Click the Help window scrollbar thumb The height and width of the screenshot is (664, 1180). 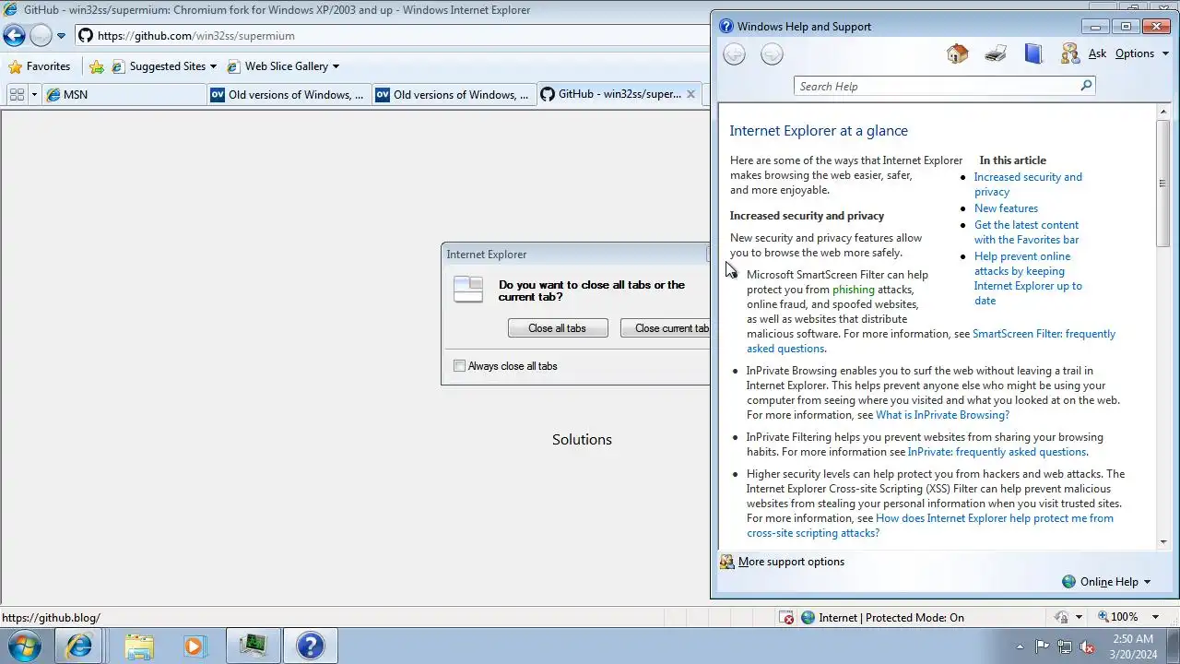pyautogui.click(x=1162, y=184)
